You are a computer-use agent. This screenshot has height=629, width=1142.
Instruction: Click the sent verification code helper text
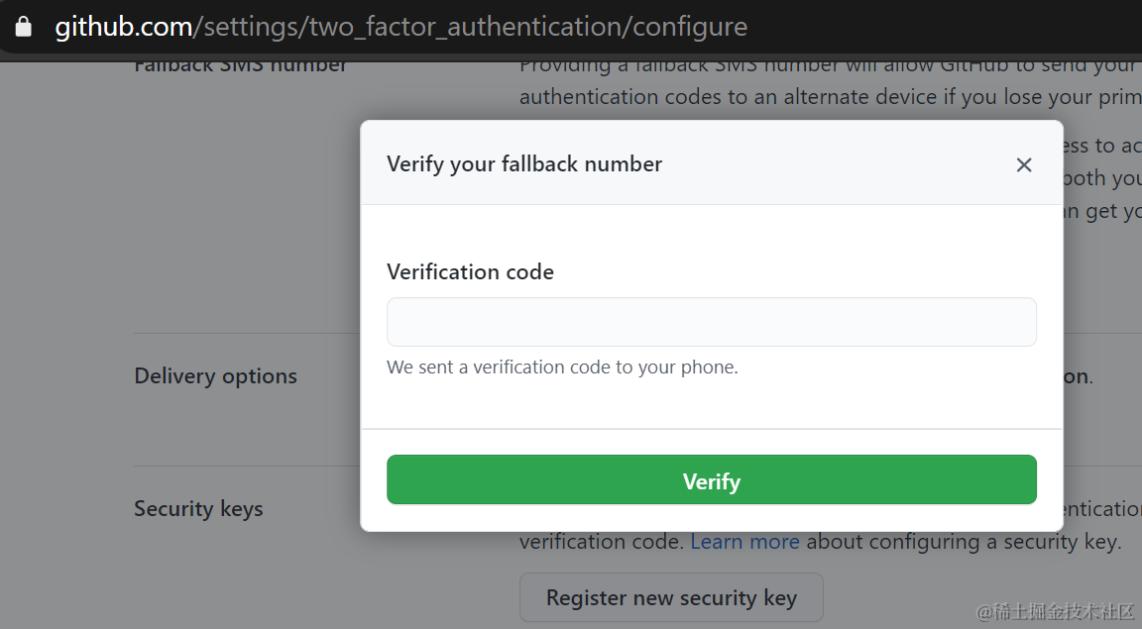tap(562, 367)
